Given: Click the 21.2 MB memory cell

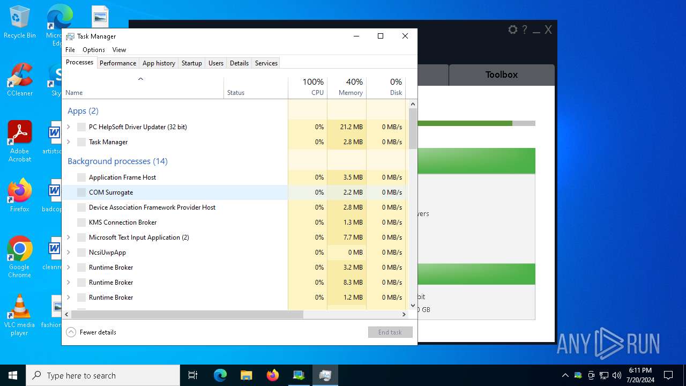Looking at the screenshot, I should pyautogui.click(x=347, y=127).
